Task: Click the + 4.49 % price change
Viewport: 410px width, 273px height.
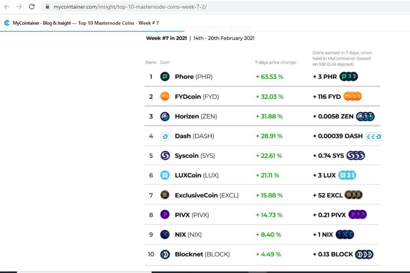Action: [268, 254]
